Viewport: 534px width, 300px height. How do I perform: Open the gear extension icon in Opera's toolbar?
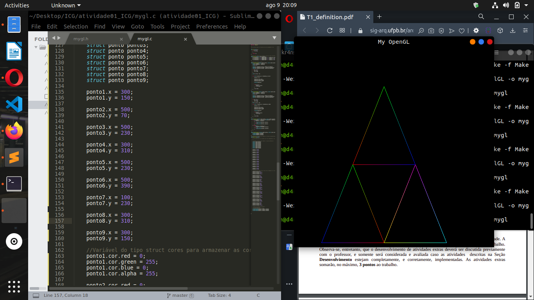pyautogui.click(x=476, y=30)
